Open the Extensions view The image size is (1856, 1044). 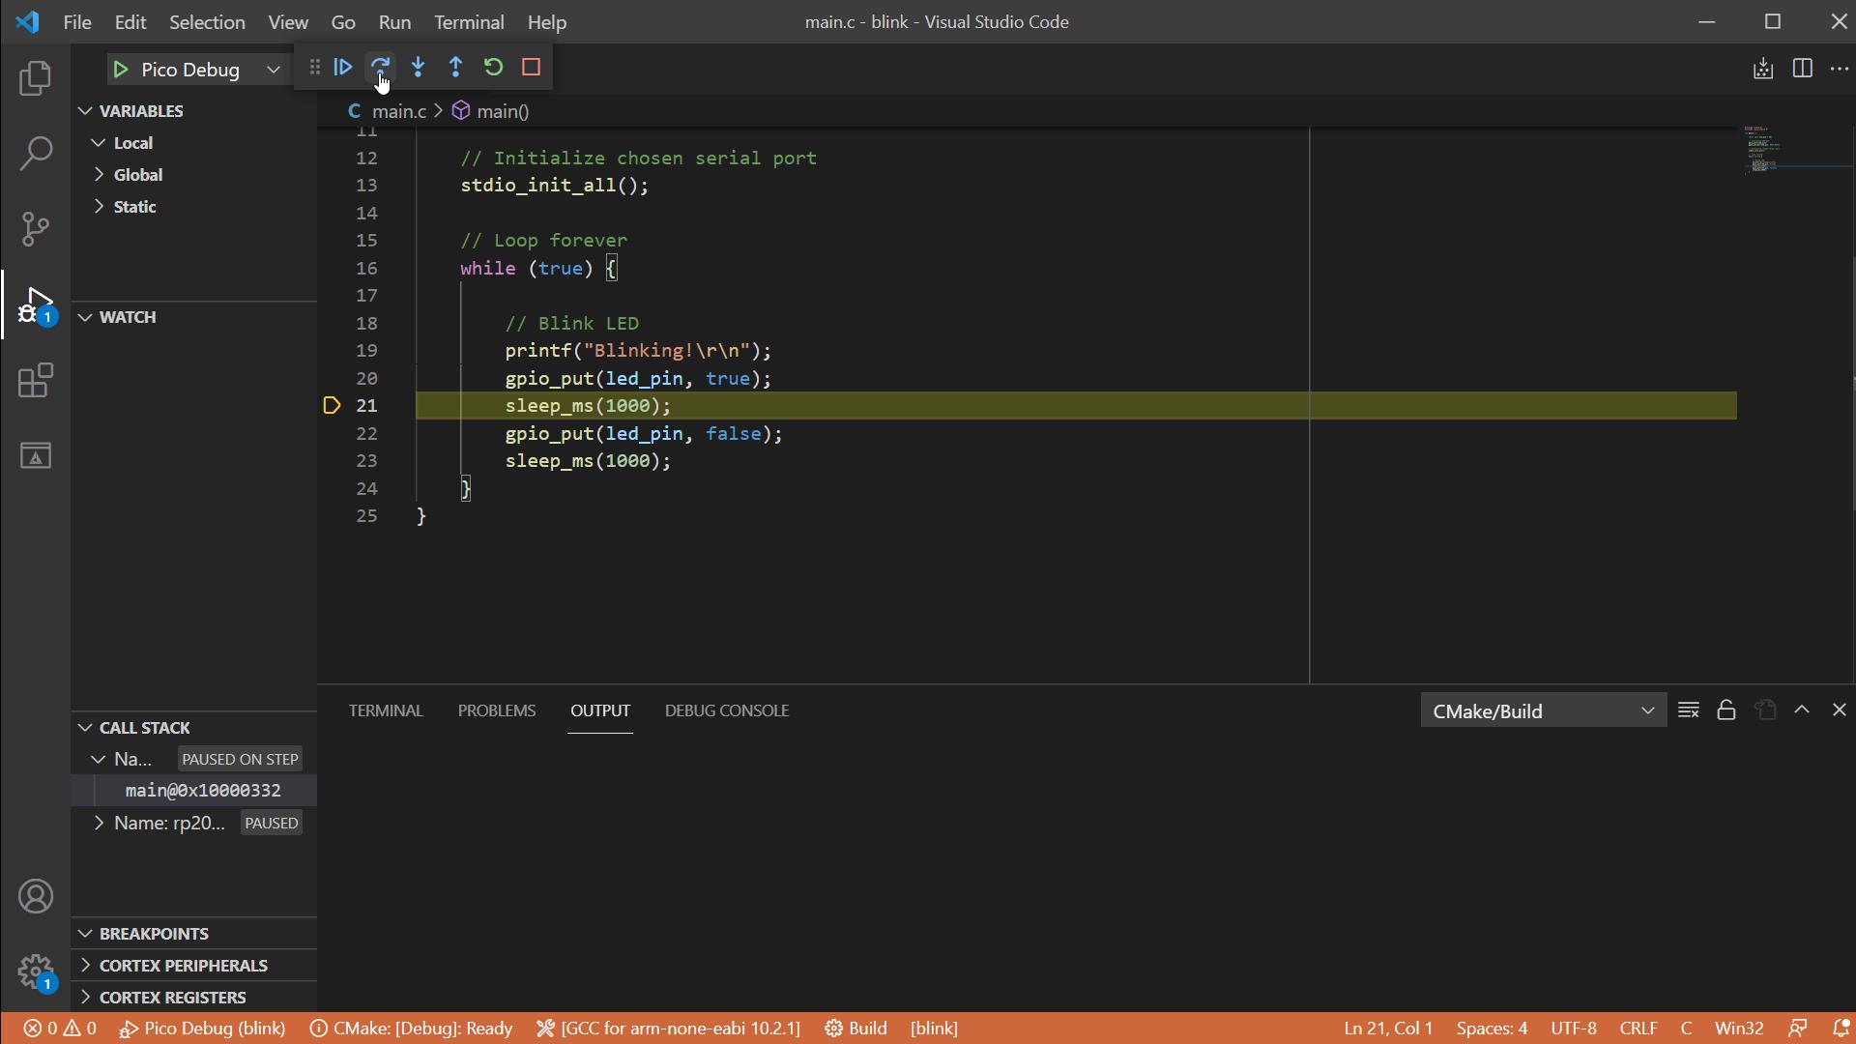(36, 380)
